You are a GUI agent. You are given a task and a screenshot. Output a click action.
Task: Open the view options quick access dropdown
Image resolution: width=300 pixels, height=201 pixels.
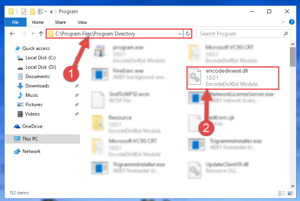pos(42,12)
